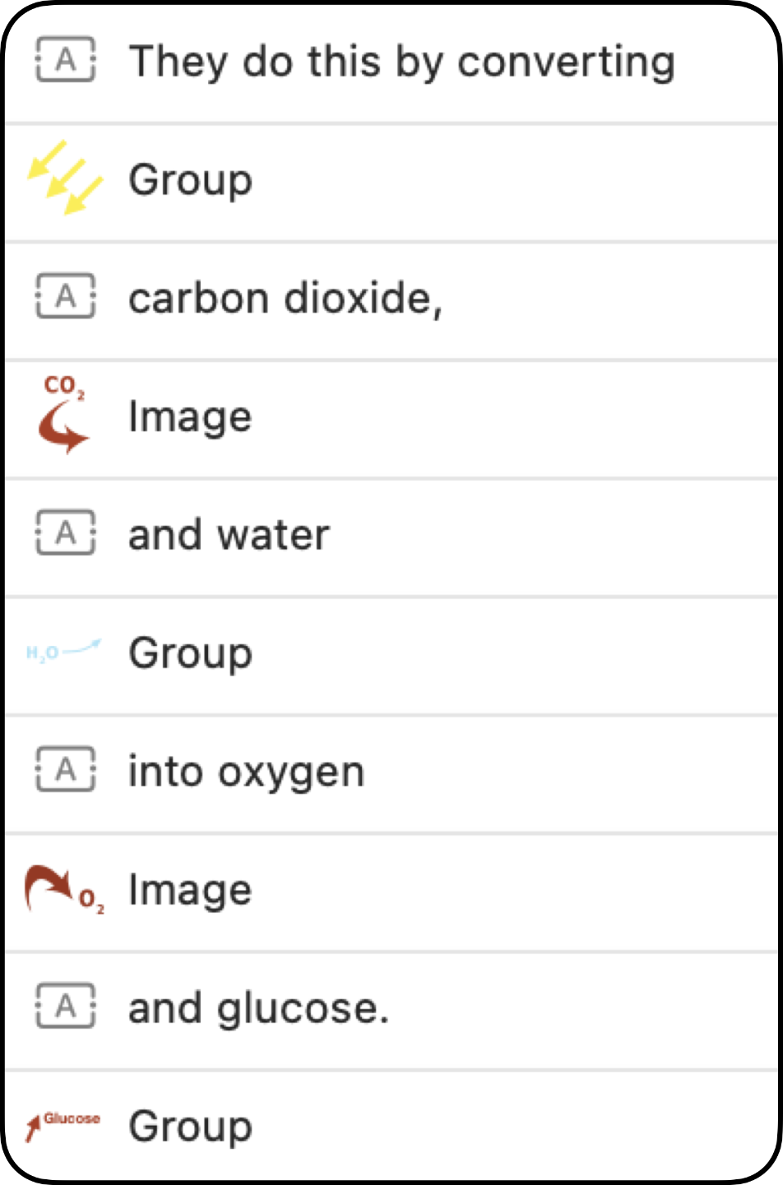This screenshot has width=783, height=1185.
Task: Select the Image label beside O2 arrow
Action: (190, 890)
